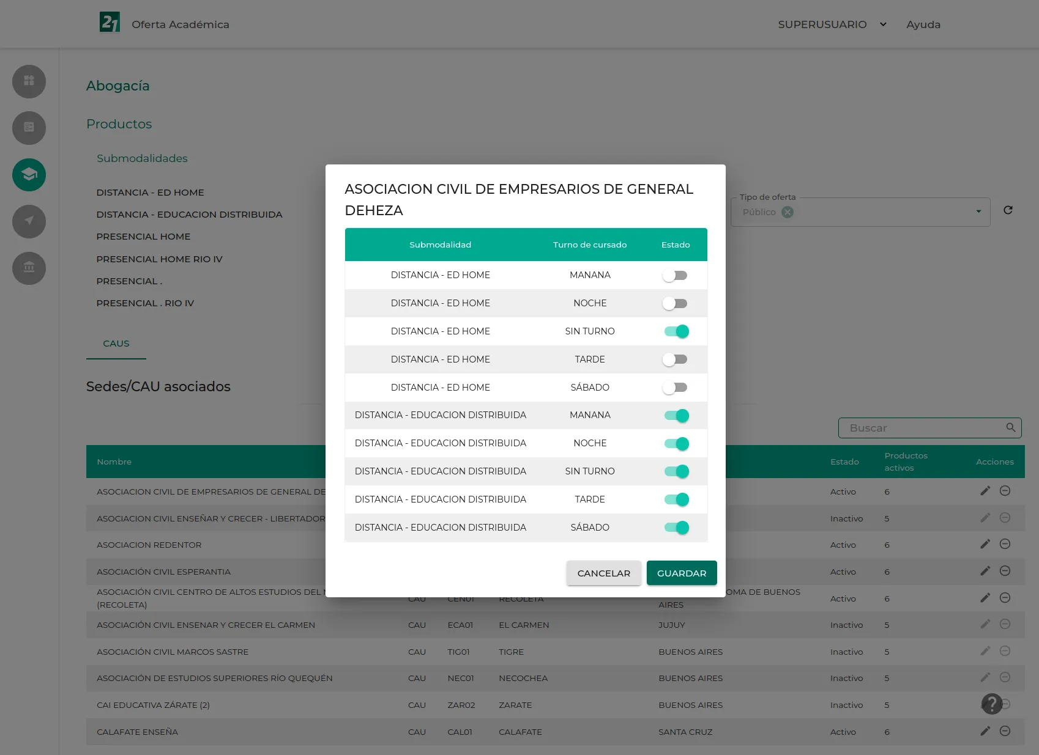Enable DISTANCIA - ED HOME MANANA toggle

coord(676,275)
